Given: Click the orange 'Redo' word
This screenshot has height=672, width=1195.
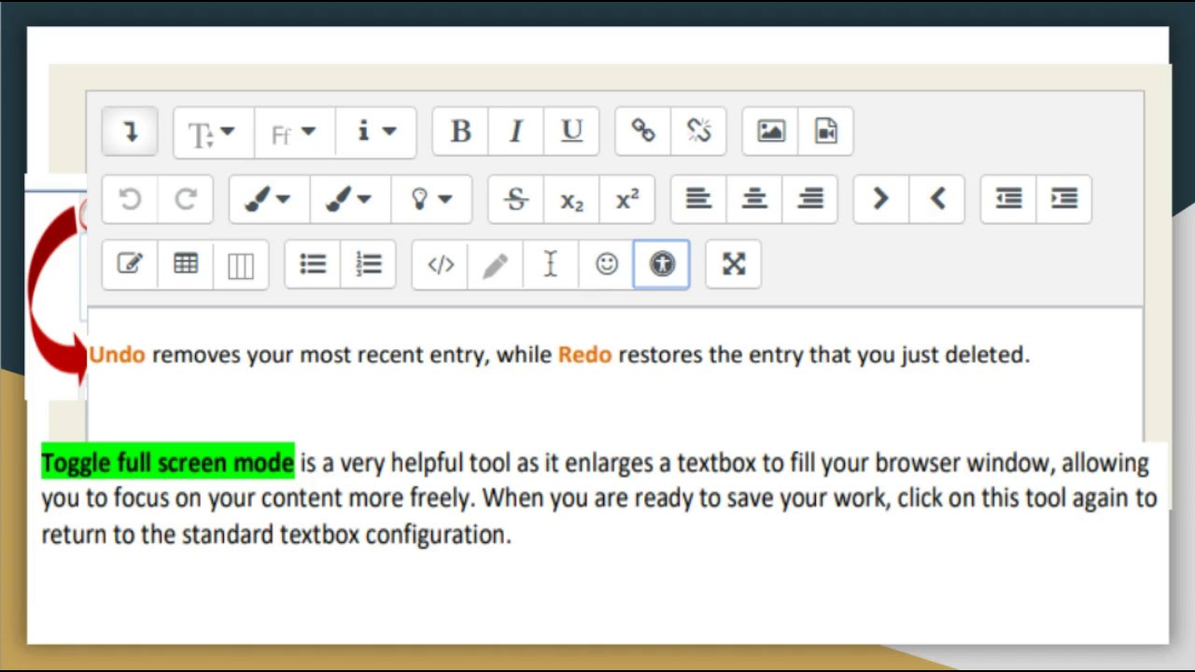Looking at the screenshot, I should click(585, 355).
